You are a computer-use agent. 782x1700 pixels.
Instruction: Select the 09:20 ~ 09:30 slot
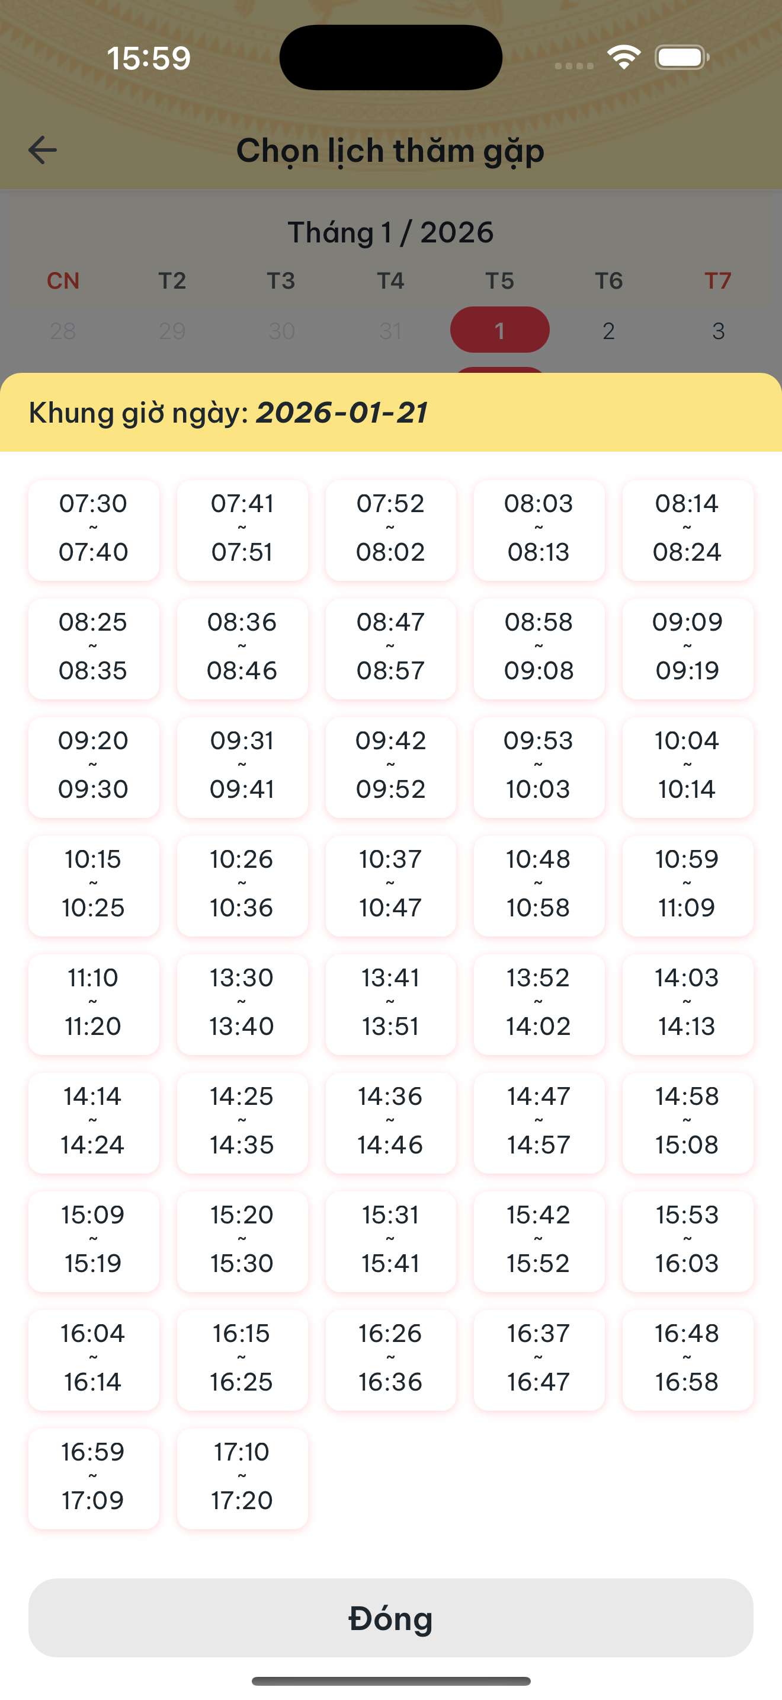pos(93,765)
